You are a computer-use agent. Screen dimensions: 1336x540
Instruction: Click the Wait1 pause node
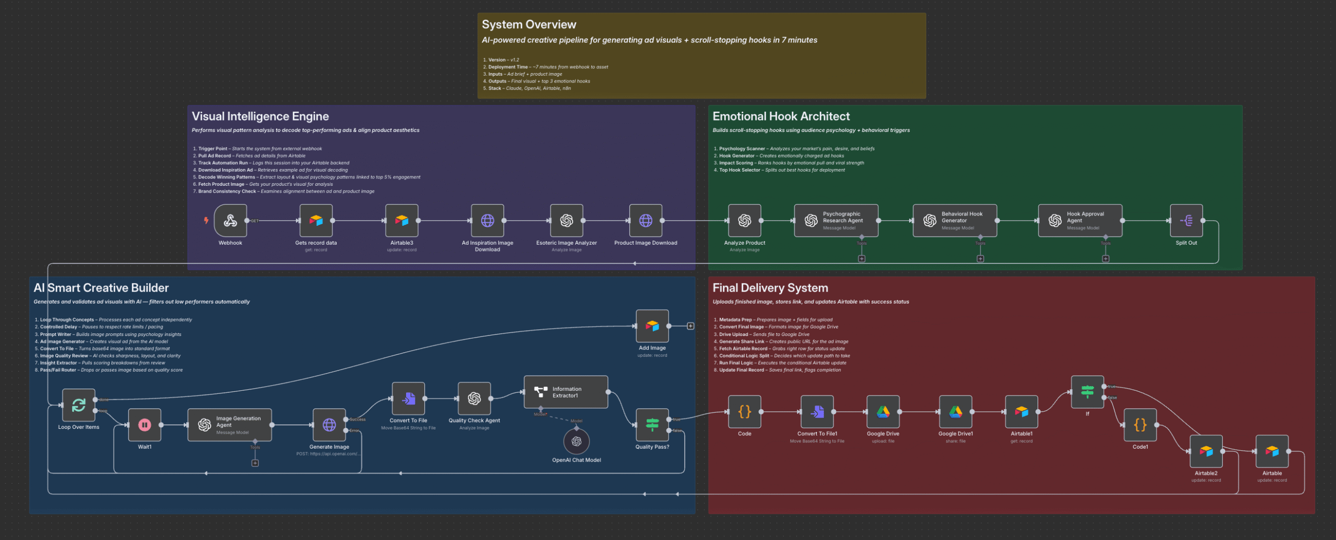[145, 425]
